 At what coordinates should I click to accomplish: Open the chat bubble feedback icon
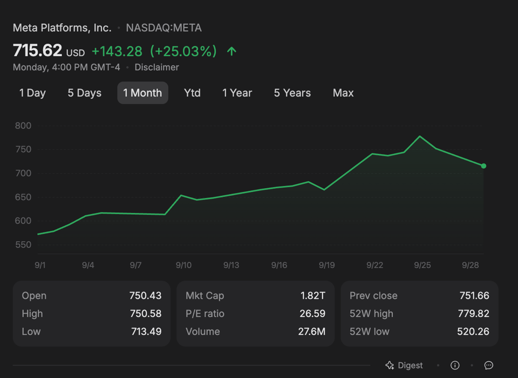click(x=489, y=365)
